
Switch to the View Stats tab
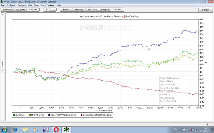(x=33, y=10)
